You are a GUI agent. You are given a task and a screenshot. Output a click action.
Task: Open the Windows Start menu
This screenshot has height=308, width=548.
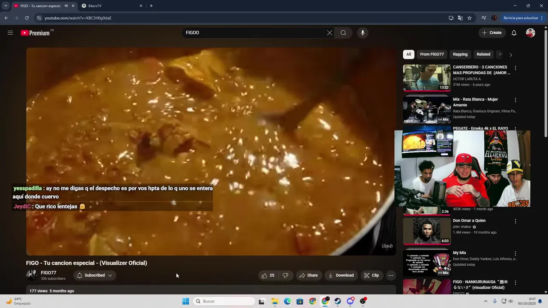coord(185,301)
